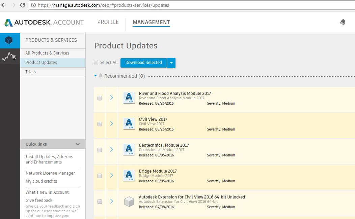The image size is (355, 219).
Task: Click the feedback/comment icon at top right
Action: 343,22
